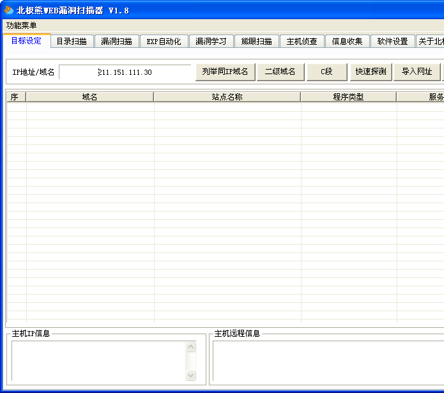
Task: Sort by the 站点名称 column header
Action: point(227,97)
